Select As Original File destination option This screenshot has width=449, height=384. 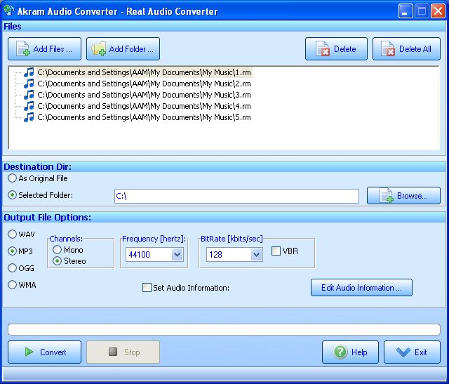pyautogui.click(x=12, y=178)
